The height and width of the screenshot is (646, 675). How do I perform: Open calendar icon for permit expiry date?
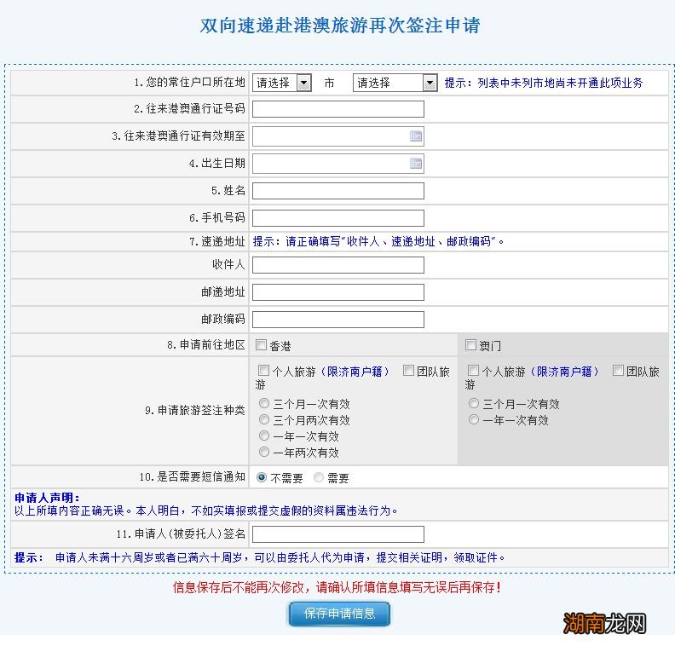[x=416, y=136]
